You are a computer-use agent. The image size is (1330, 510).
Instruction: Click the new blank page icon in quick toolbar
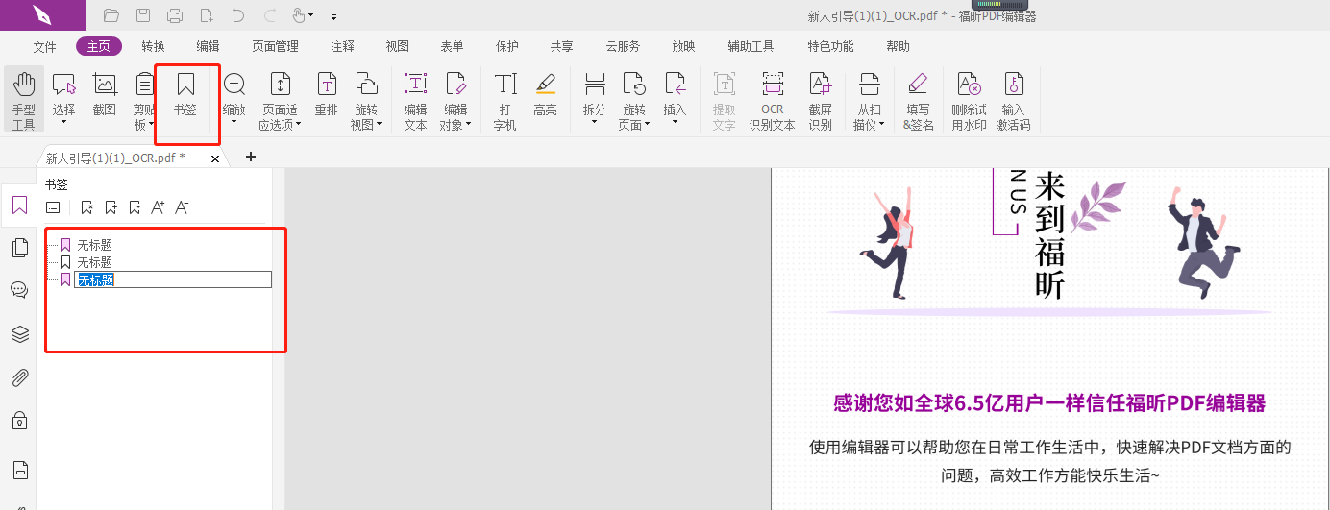pos(207,15)
